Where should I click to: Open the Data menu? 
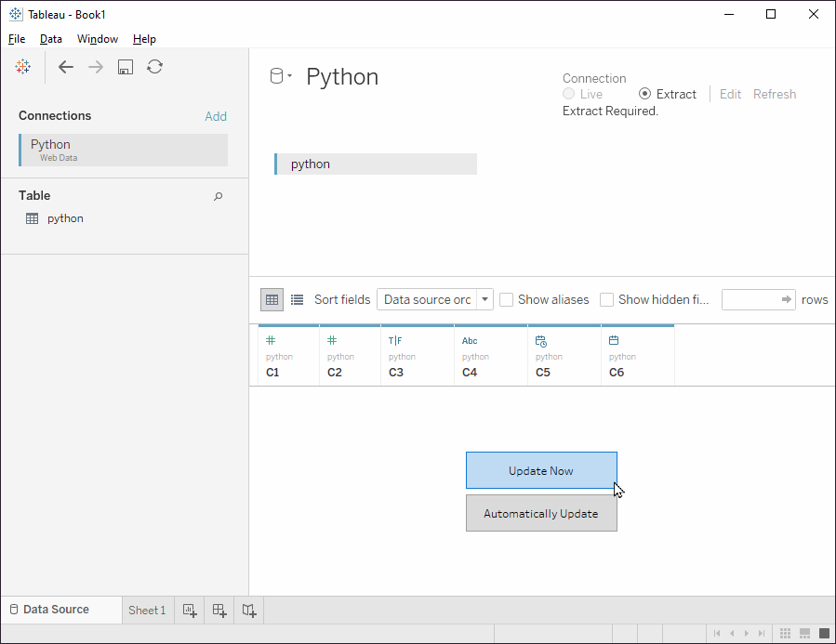click(x=51, y=39)
